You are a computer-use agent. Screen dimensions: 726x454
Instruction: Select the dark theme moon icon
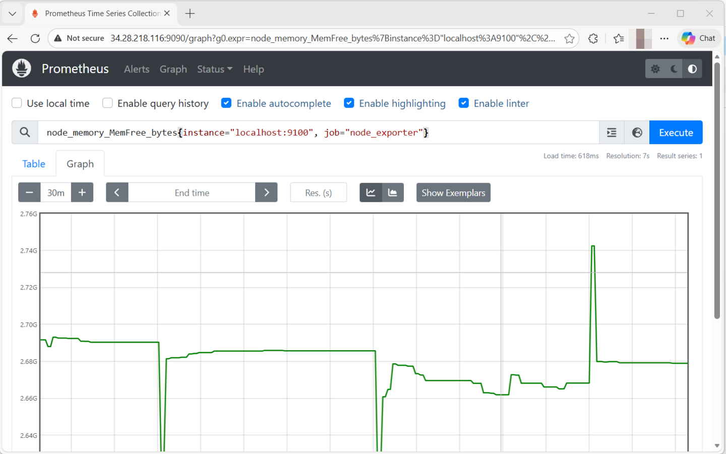(674, 69)
